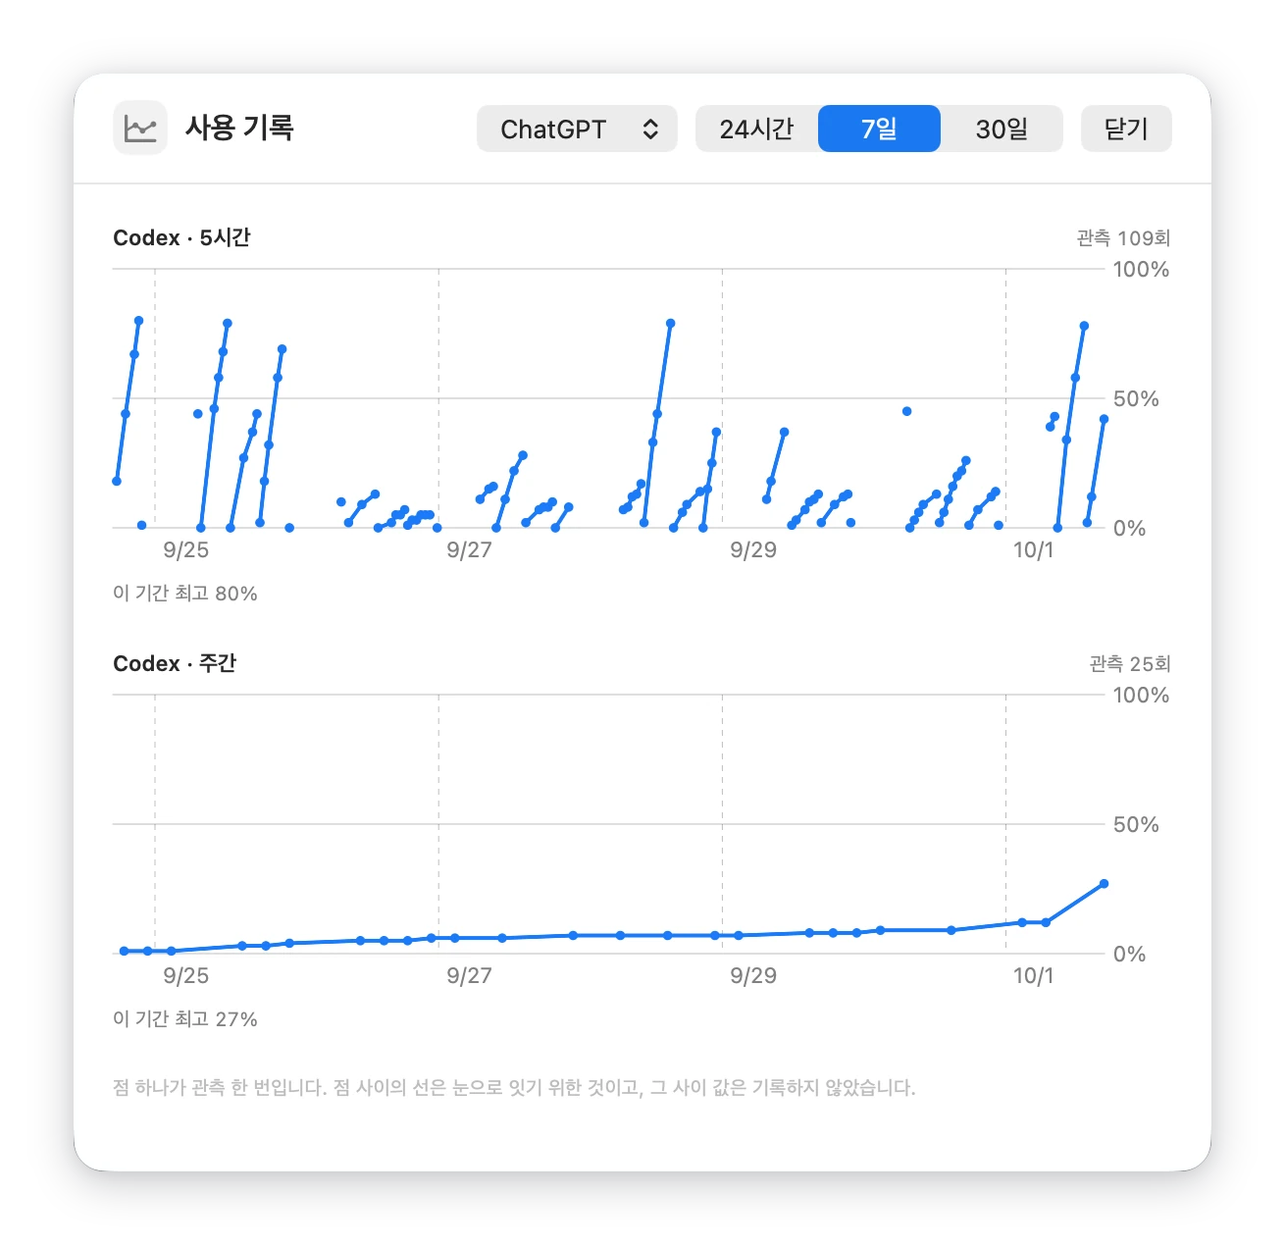Click the 9/29 label under 5시간 chart
This screenshot has height=1245, width=1285.
[752, 549]
